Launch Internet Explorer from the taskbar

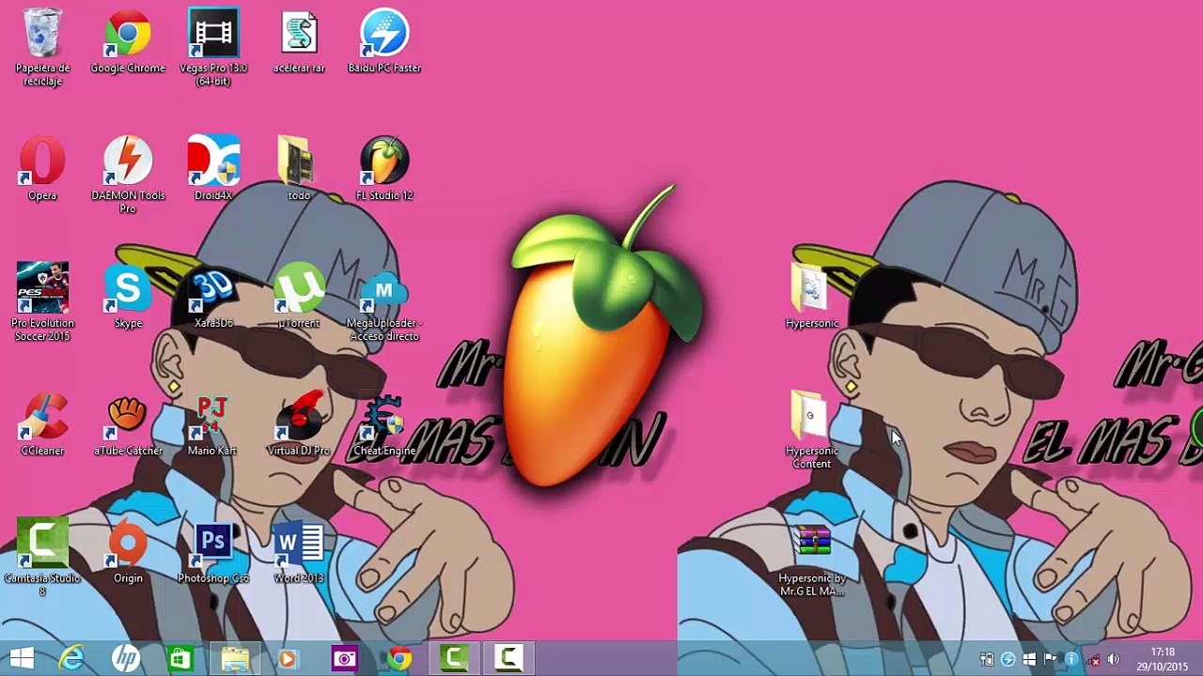pyautogui.click(x=71, y=658)
